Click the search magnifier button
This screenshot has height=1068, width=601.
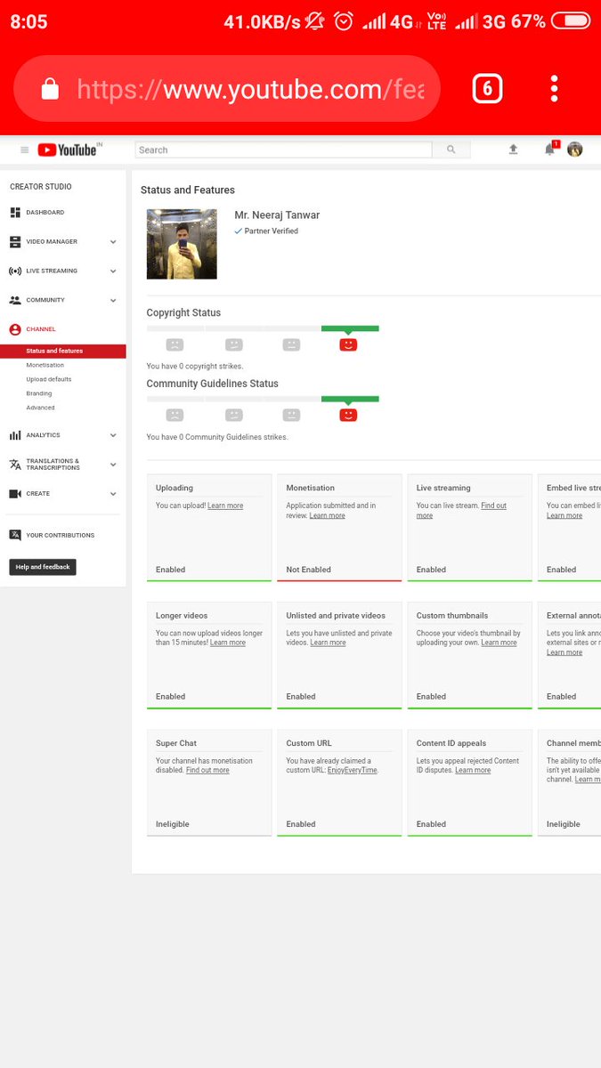click(451, 150)
